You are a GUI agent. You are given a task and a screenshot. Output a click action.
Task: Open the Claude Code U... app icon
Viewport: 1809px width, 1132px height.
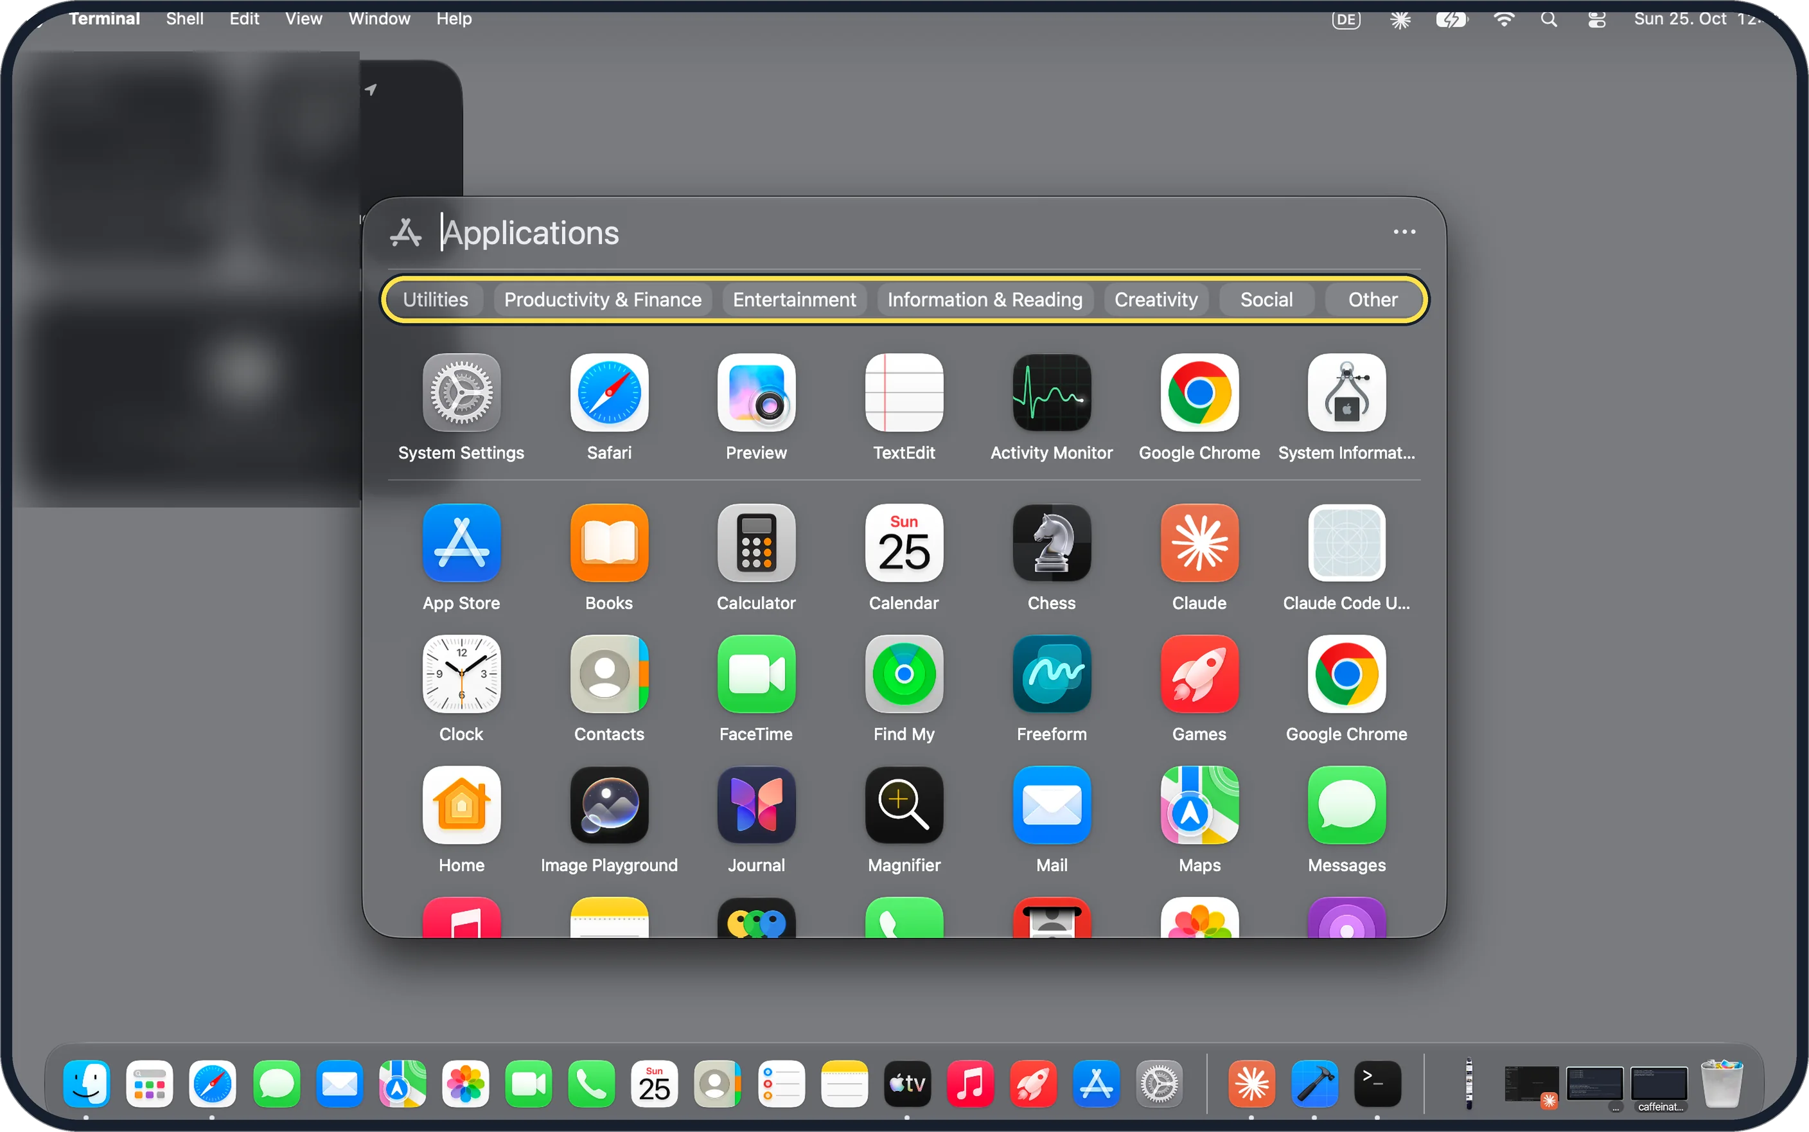[1346, 543]
